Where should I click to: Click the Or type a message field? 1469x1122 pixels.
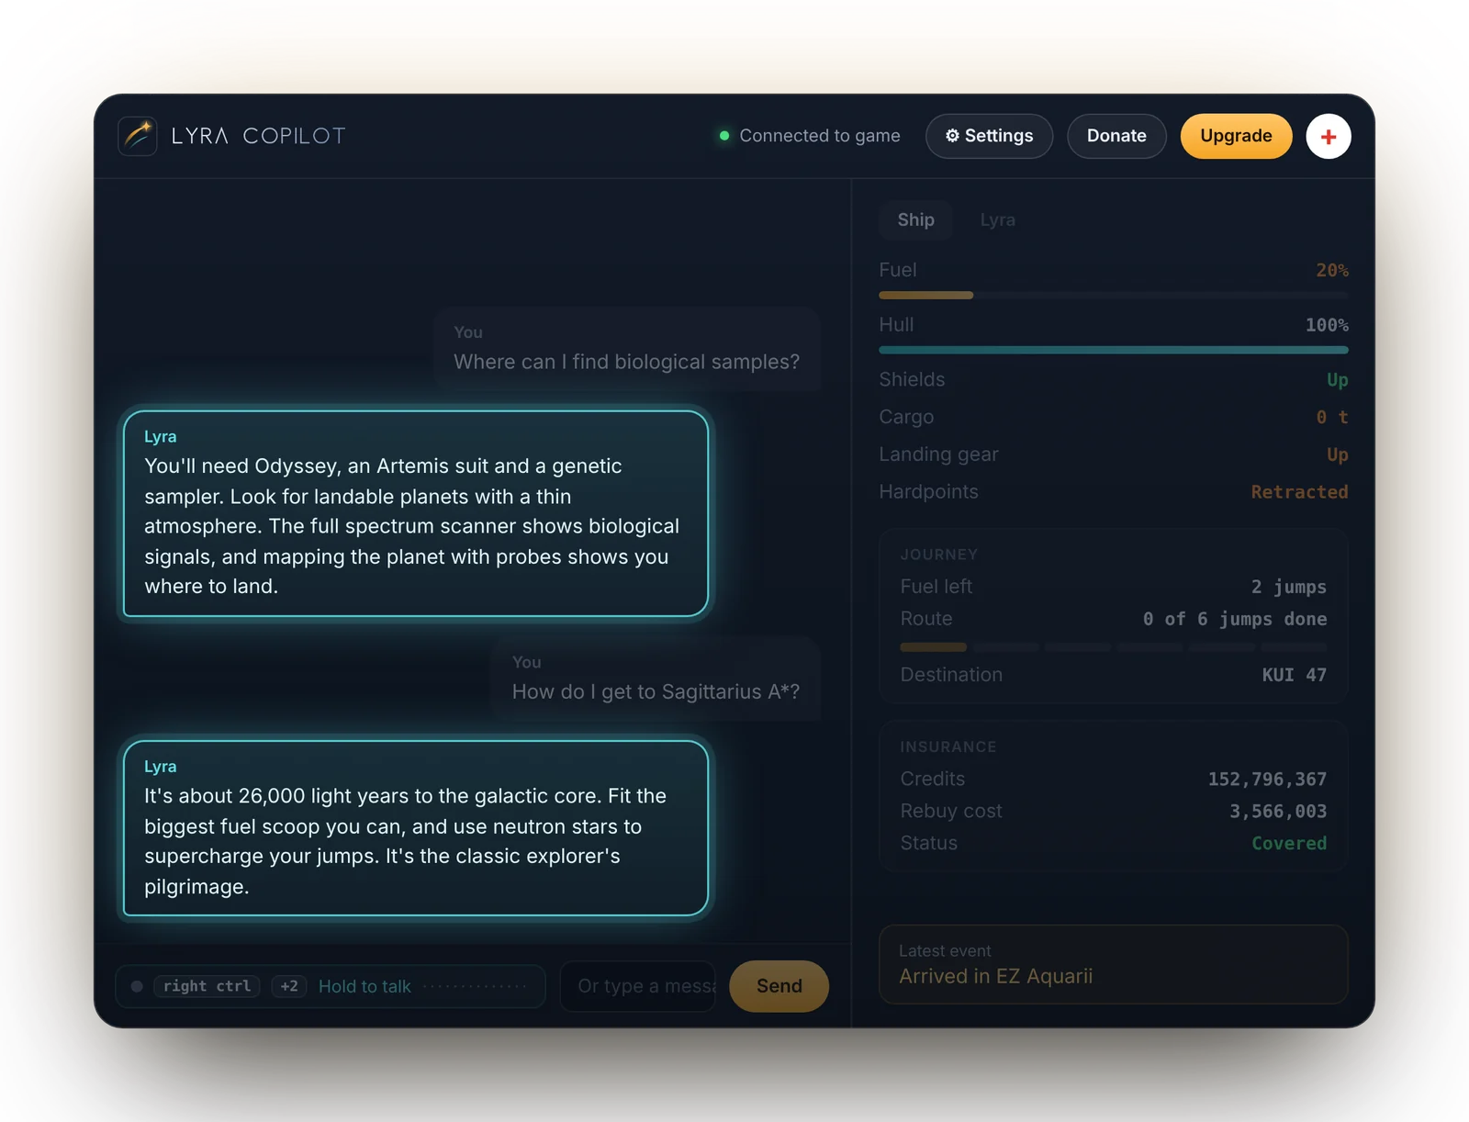(x=638, y=986)
